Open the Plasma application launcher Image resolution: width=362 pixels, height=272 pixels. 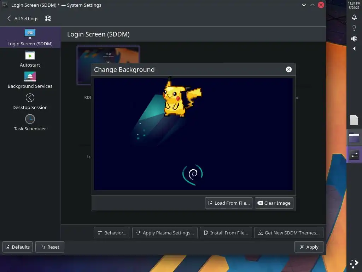(x=354, y=264)
